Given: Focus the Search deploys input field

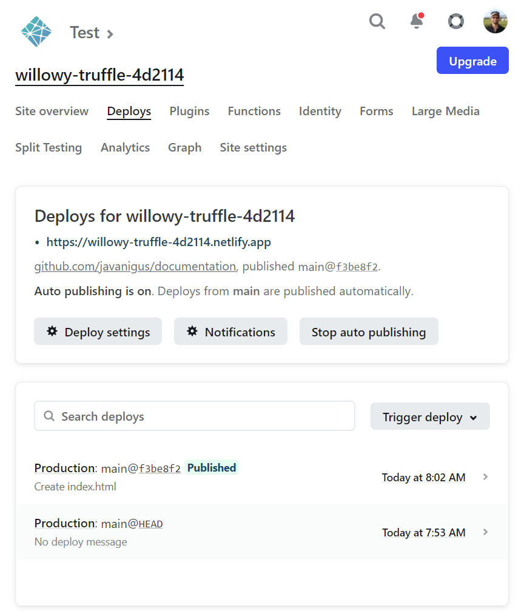Looking at the screenshot, I should tap(194, 416).
